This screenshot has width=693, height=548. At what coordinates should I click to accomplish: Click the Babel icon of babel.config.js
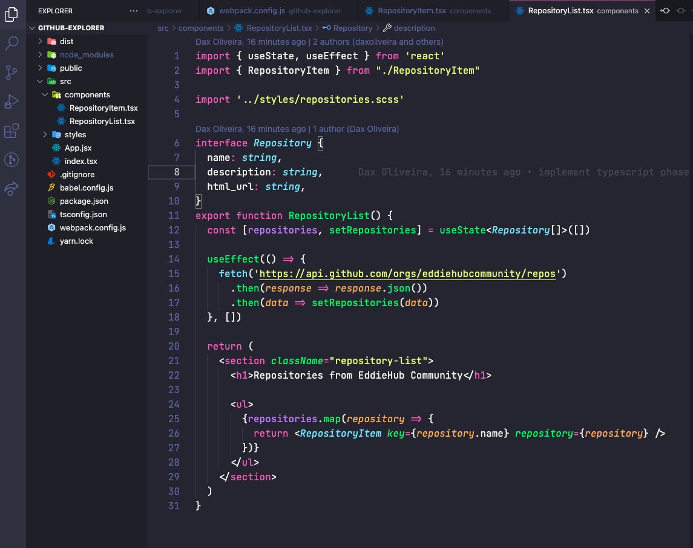coord(51,188)
